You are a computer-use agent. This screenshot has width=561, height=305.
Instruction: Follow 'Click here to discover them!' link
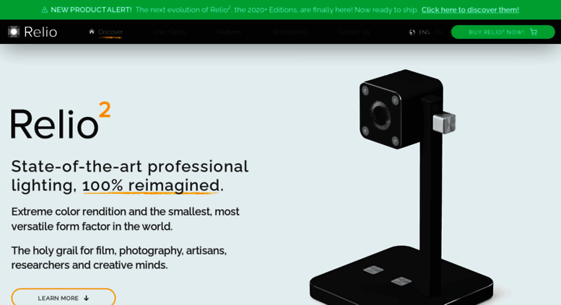coord(470,10)
